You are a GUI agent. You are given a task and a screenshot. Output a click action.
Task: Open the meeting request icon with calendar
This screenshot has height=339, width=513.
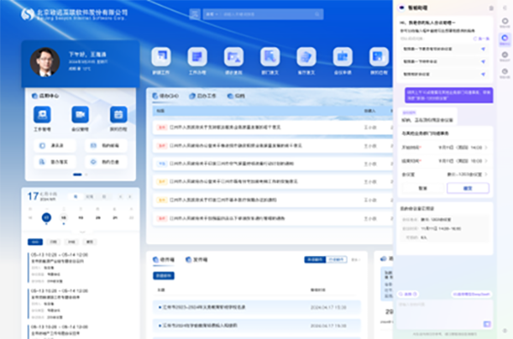click(343, 56)
